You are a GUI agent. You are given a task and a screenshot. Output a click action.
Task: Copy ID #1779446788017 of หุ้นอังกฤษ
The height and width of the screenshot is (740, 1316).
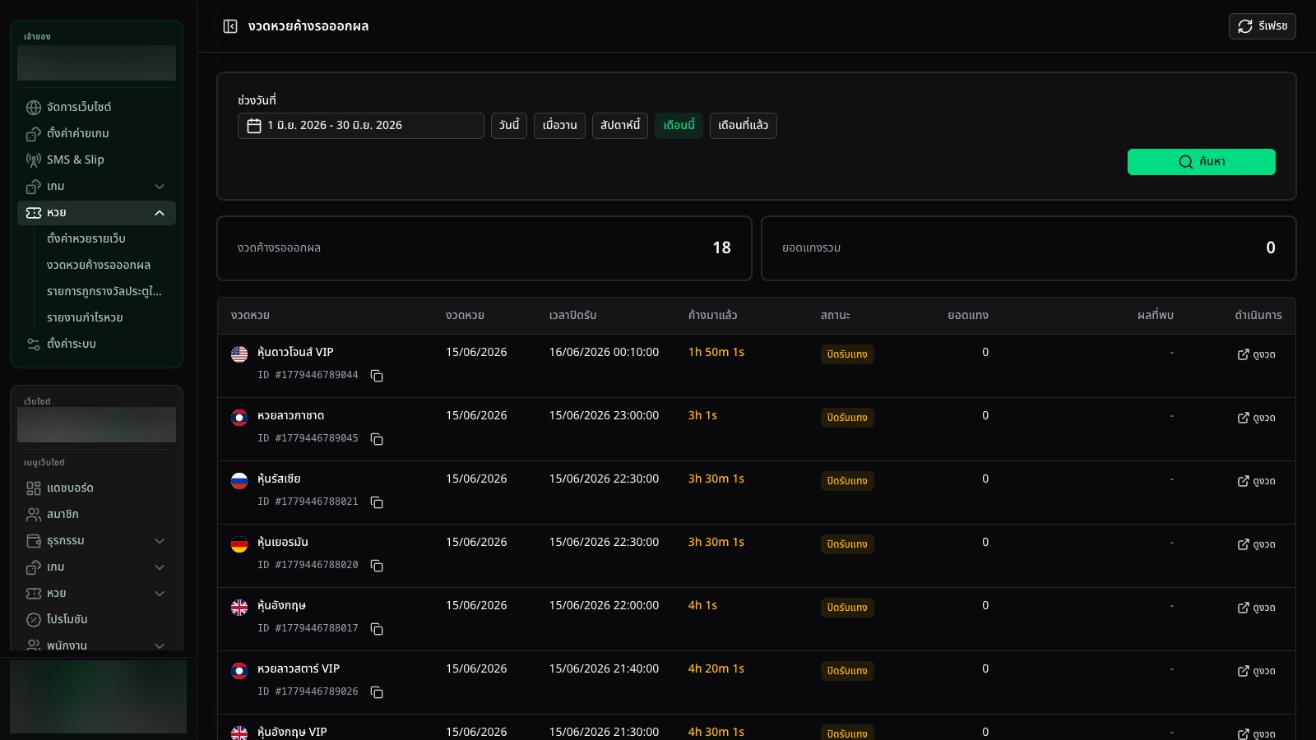coord(377,629)
